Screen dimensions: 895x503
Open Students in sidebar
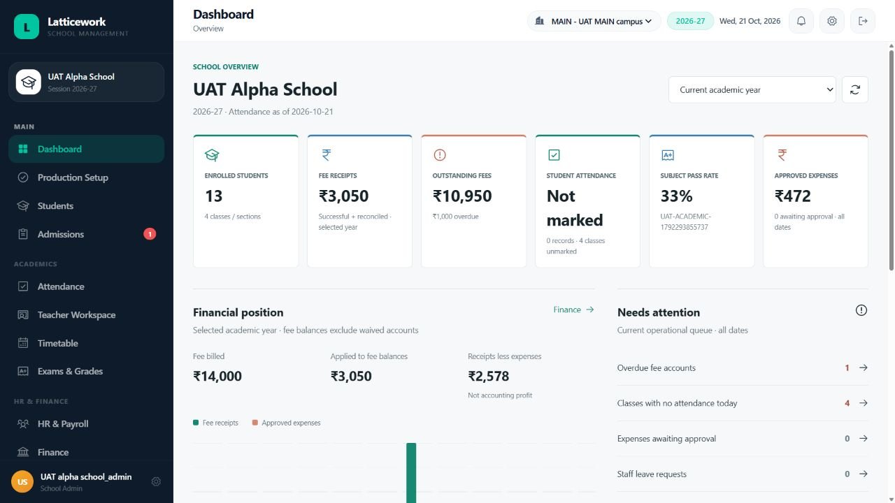[x=87, y=206]
